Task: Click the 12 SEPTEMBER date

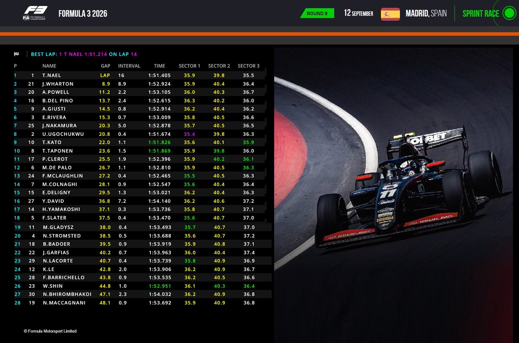Action: click(x=359, y=13)
